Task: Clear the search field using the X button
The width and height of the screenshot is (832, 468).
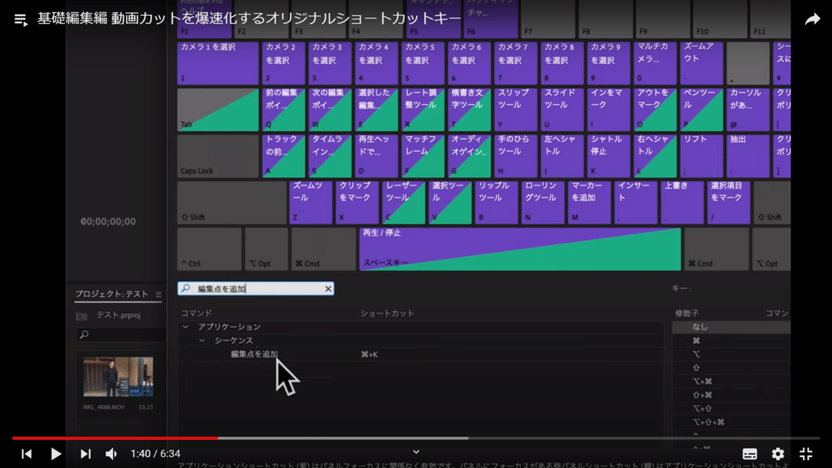Action: (328, 288)
